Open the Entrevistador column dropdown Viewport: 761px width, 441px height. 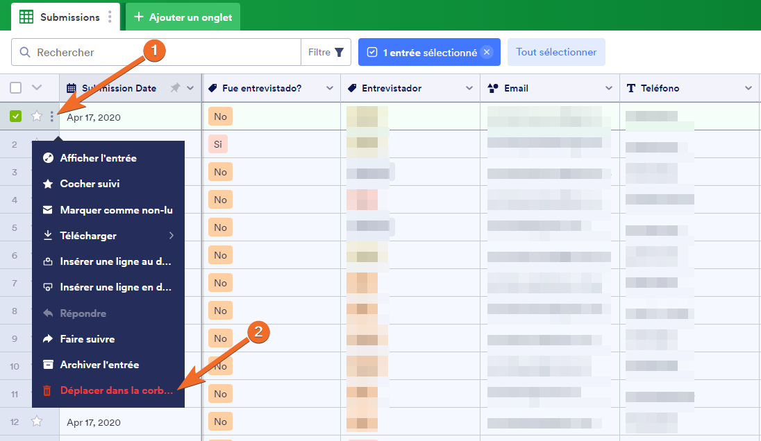pos(469,88)
